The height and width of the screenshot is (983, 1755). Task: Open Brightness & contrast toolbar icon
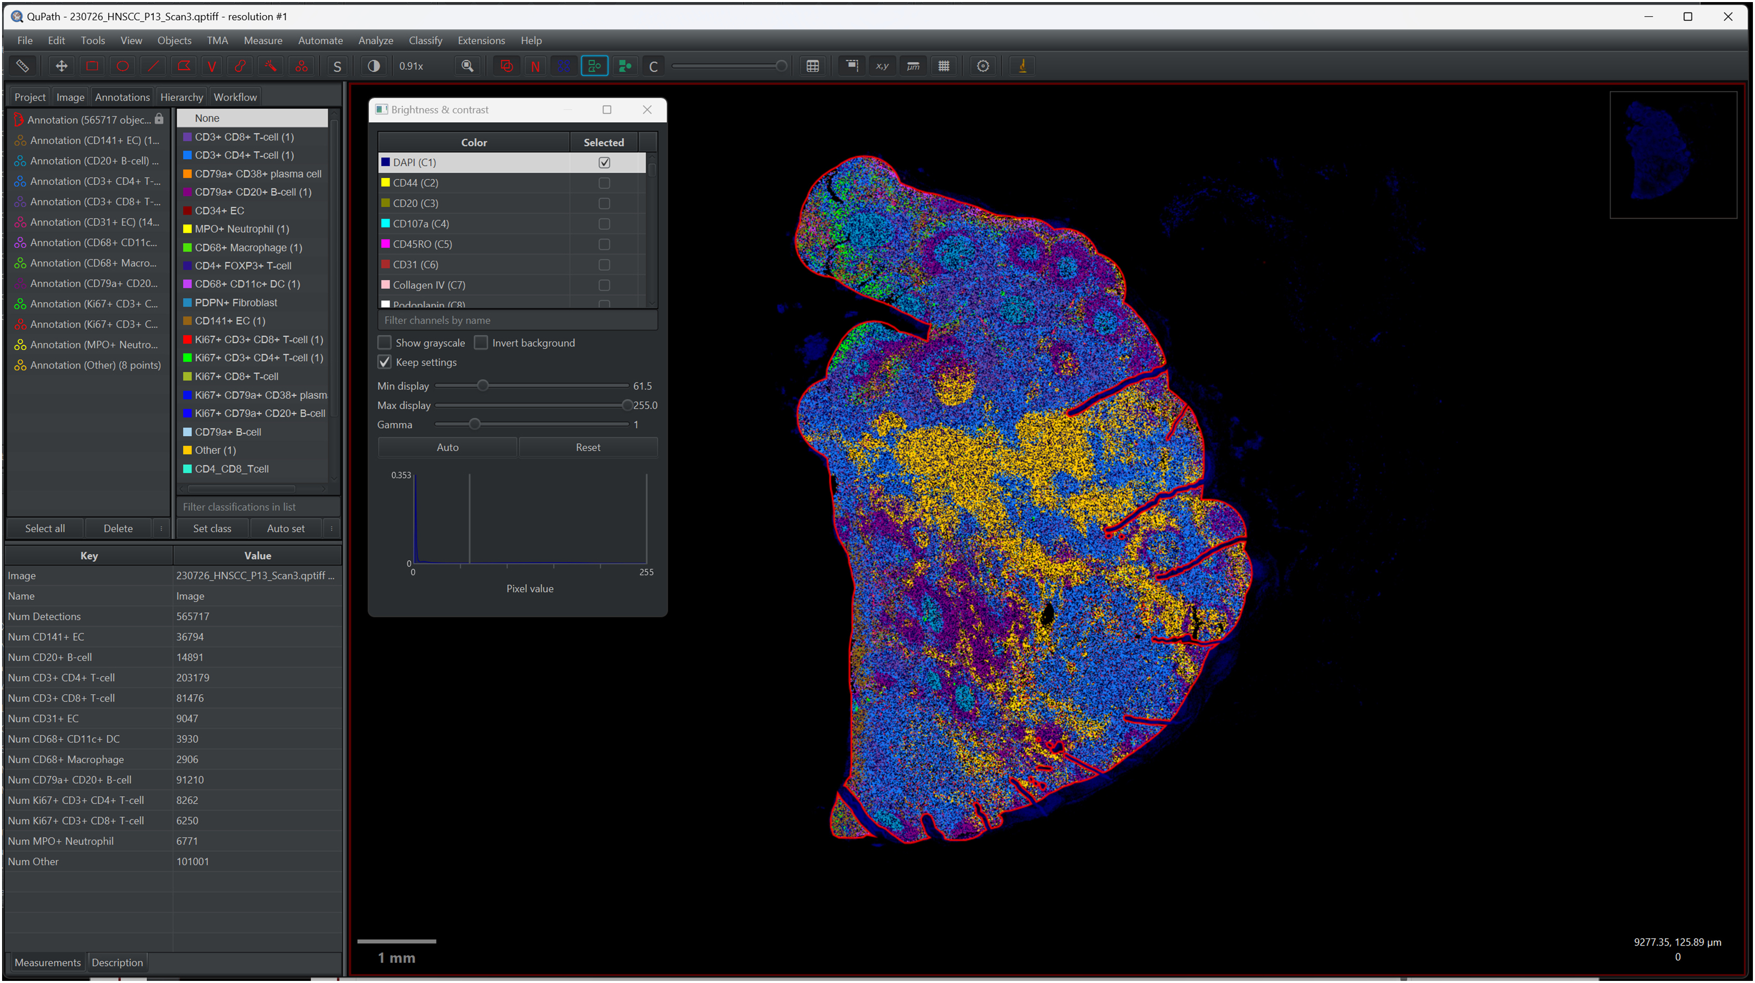point(373,66)
